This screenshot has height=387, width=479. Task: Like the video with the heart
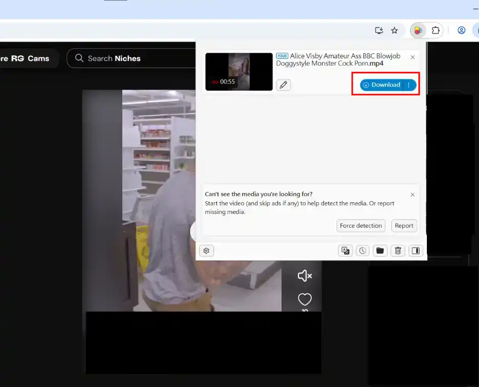[x=305, y=299]
